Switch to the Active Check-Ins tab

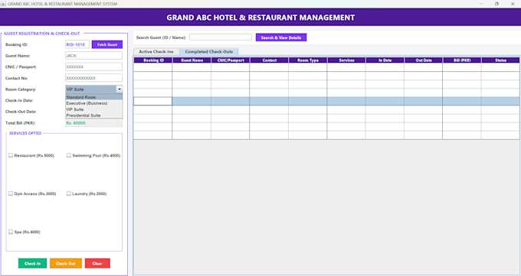coord(156,52)
